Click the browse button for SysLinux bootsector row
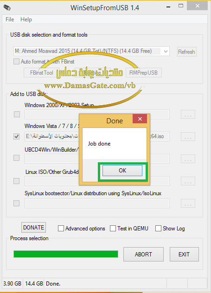 tap(188, 204)
